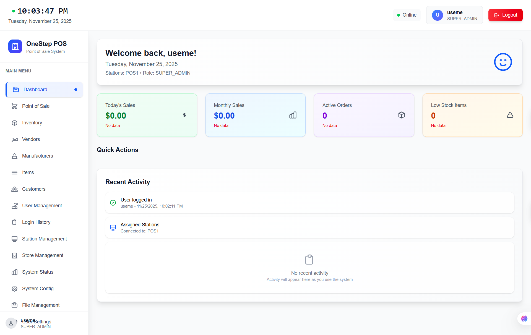Click the dollar icon on Today's Sales card
This screenshot has height=335, width=531.
184,115
